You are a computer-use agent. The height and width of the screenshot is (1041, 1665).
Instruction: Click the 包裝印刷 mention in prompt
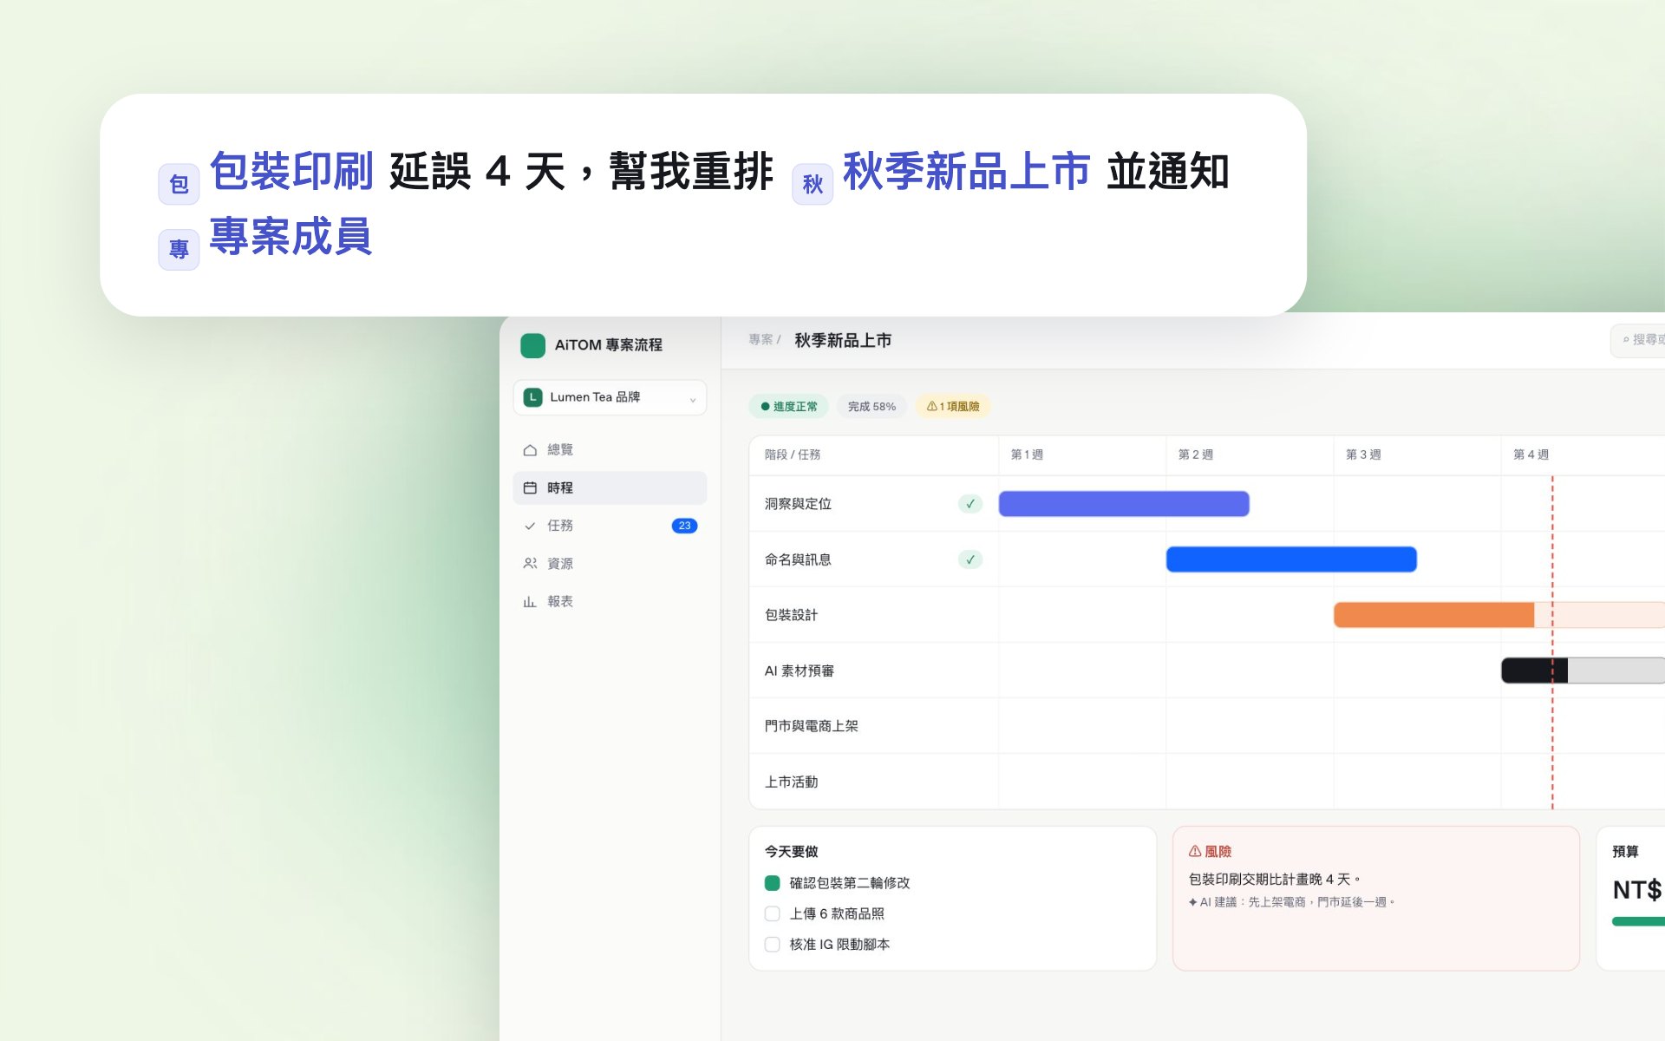tap(291, 171)
